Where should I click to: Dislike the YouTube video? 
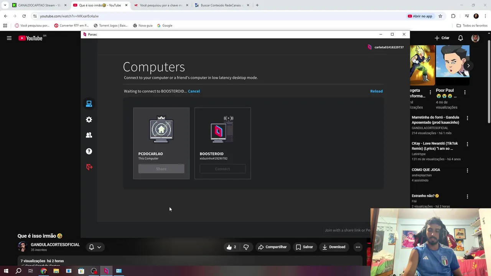[x=246, y=247]
